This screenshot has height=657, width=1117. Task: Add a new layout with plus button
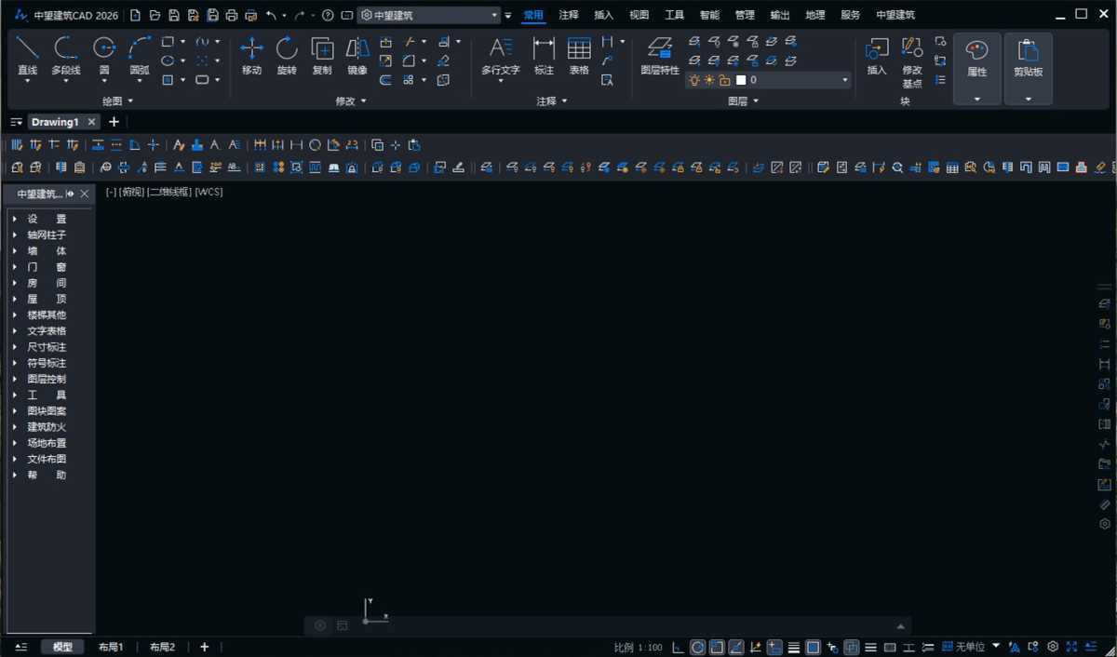click(x=205, y=647)
